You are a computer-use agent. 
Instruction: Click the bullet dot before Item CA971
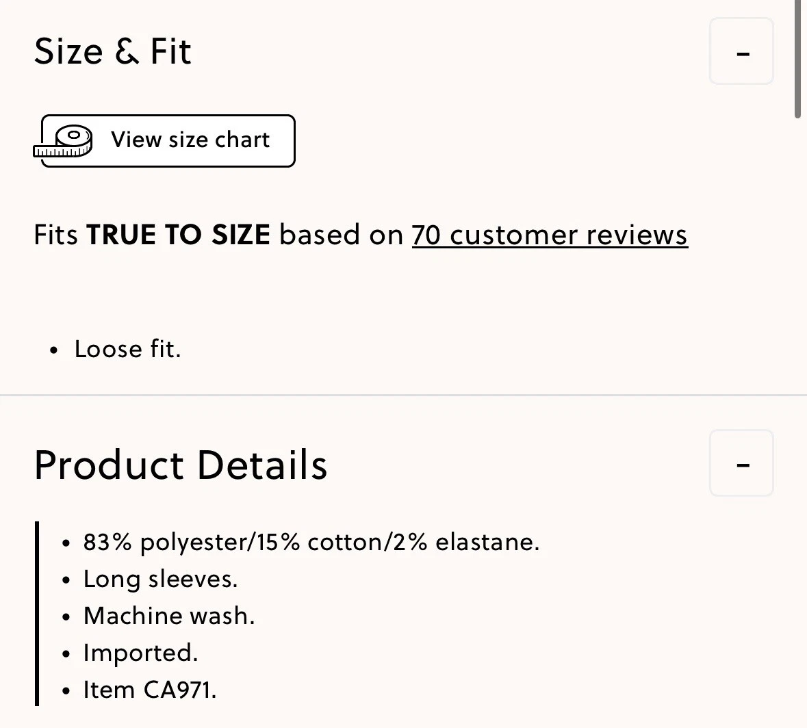click(66, 691)
